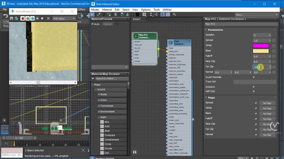Open the Modes menu

tap(95, 10)
